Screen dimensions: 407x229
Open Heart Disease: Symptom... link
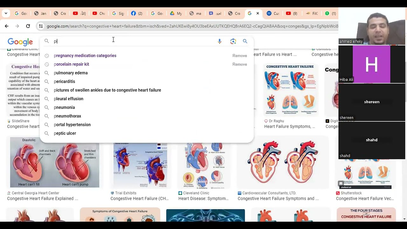click(x=203, y=198)
